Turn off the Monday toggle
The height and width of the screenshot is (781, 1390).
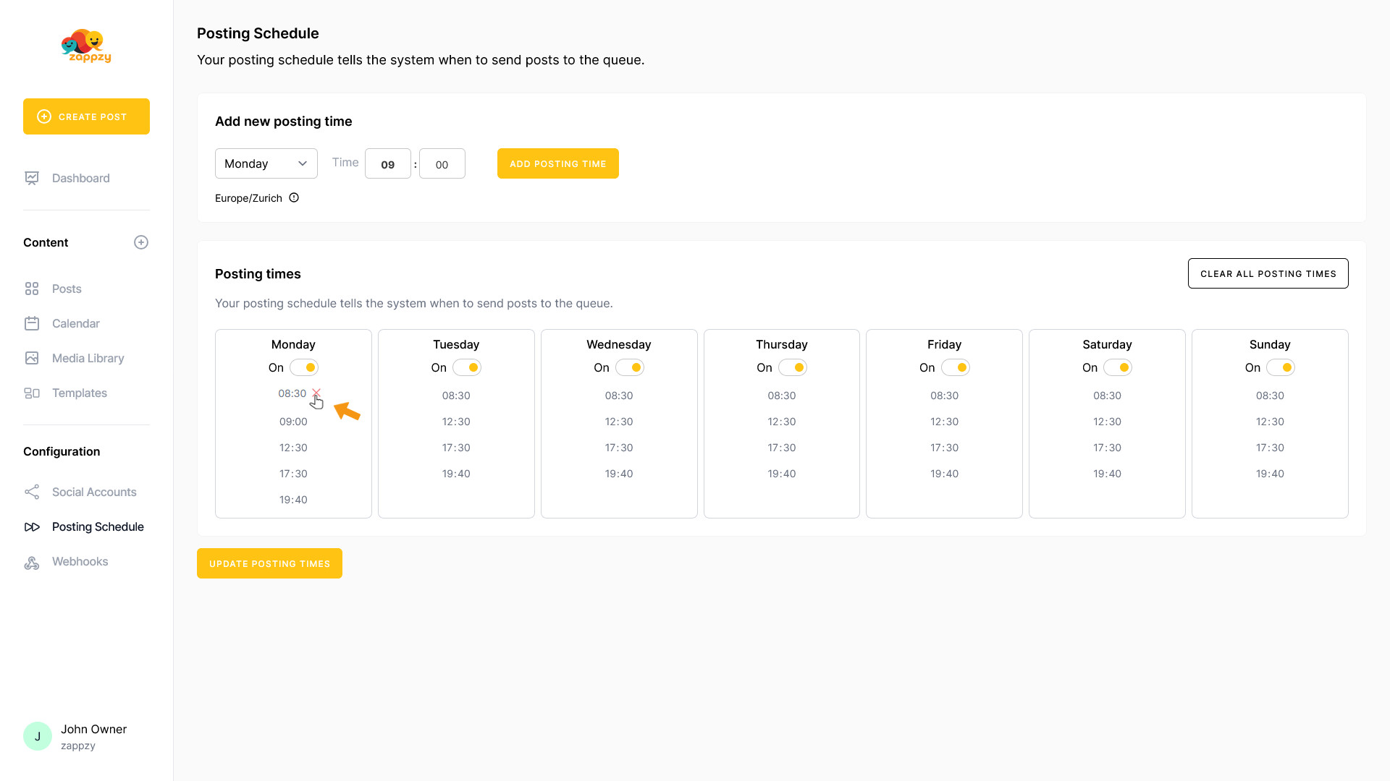[304, 367]
